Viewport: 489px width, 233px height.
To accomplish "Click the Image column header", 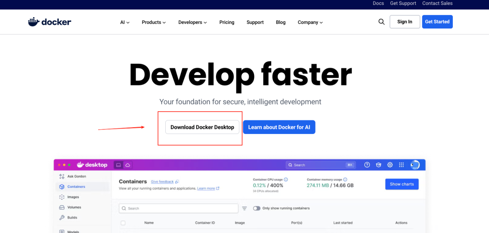I will 240,223.
